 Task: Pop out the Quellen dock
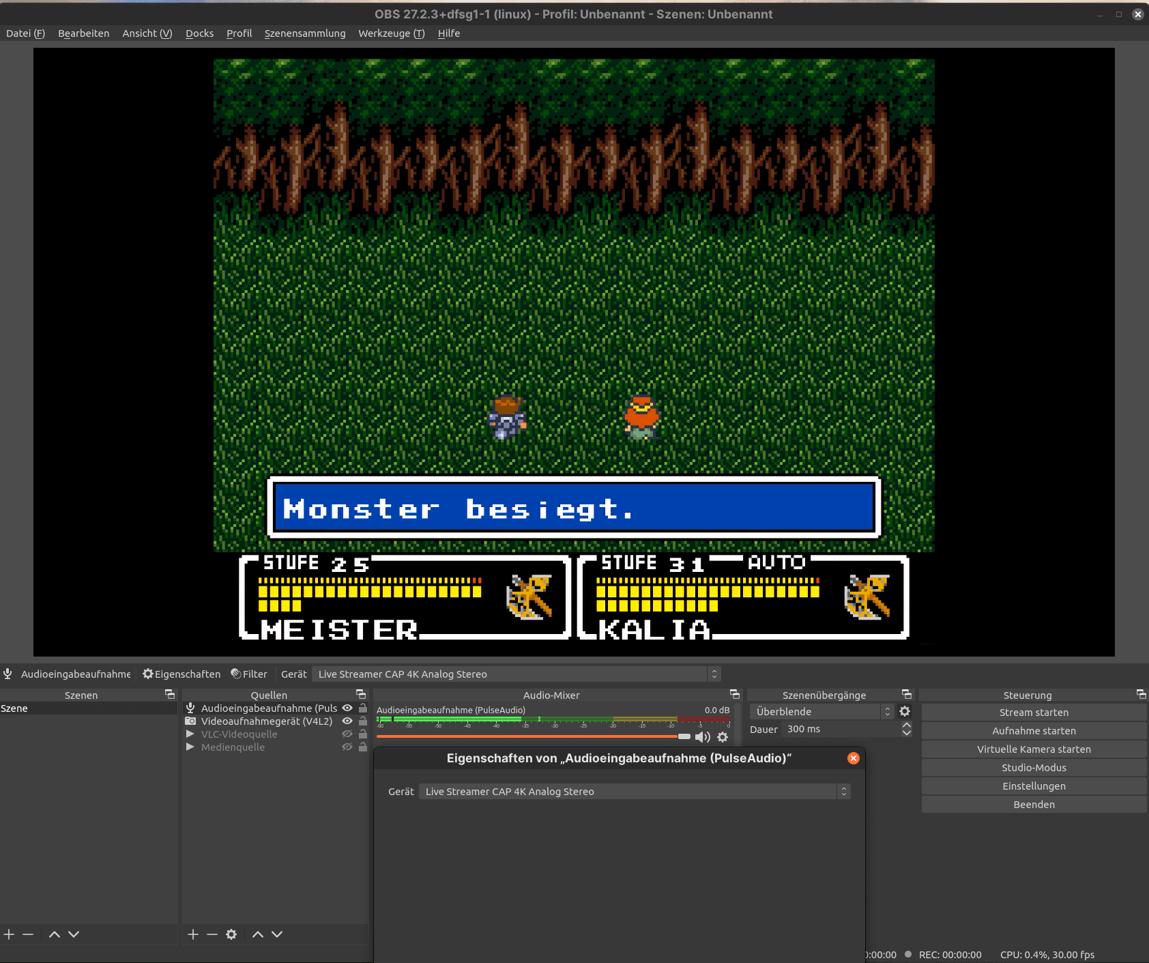tap(361, 694)
